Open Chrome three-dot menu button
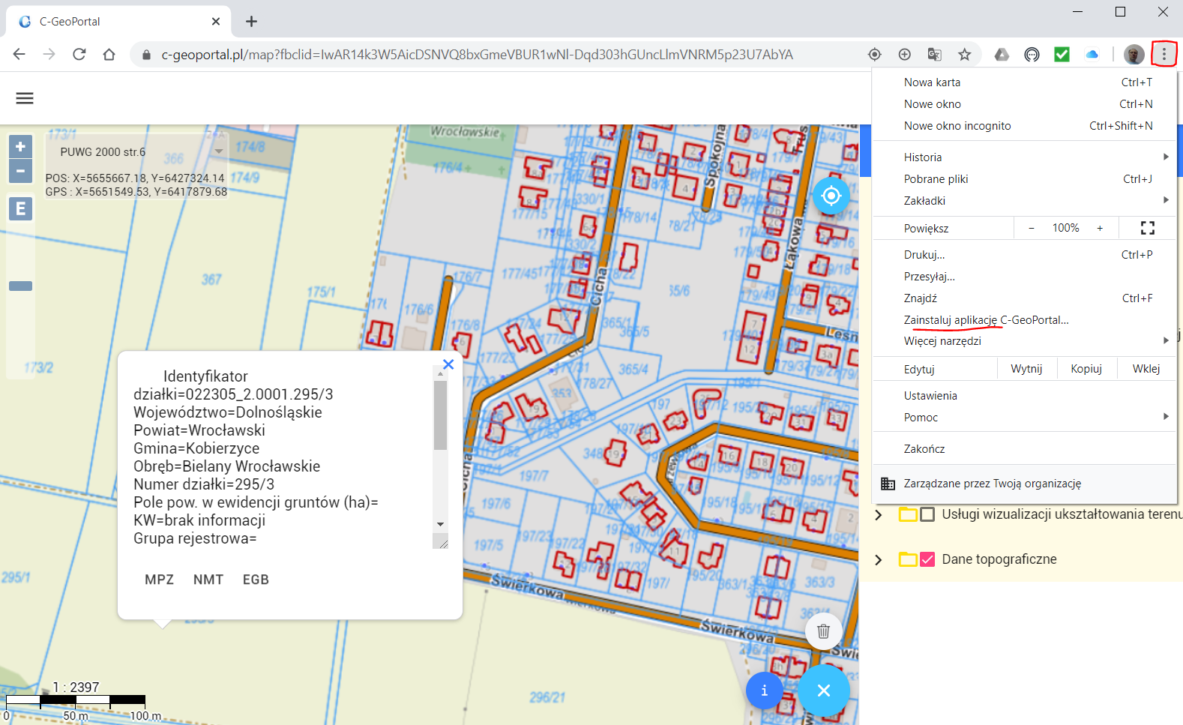This screenshot has width=1183, height=725. (x=1164, y=54)
